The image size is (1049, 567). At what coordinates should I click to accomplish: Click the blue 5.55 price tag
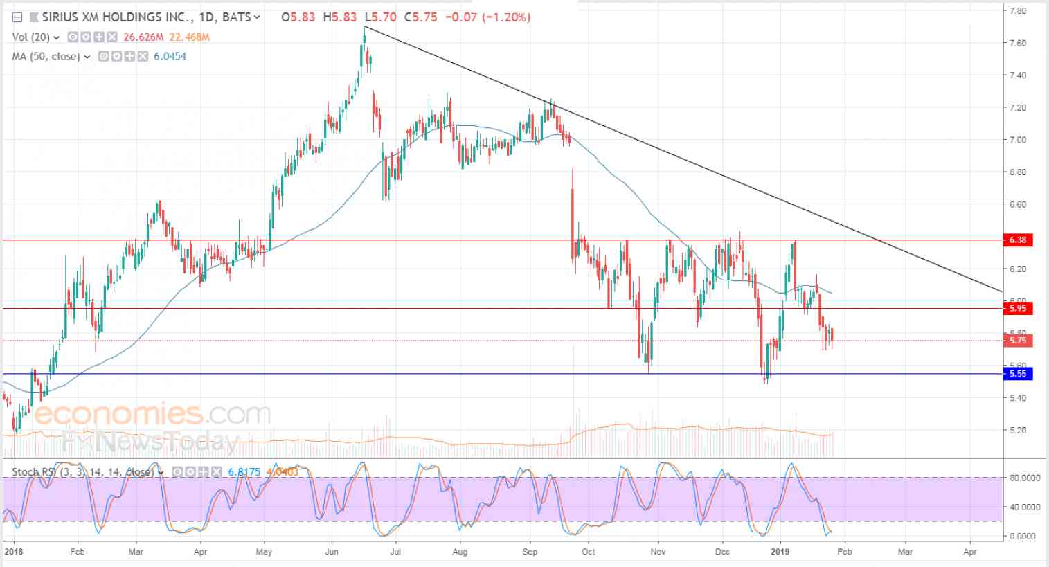click(x=1018, y=374)
